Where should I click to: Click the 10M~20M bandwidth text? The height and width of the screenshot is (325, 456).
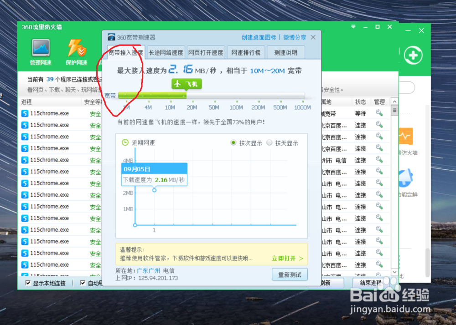point(267,71)
